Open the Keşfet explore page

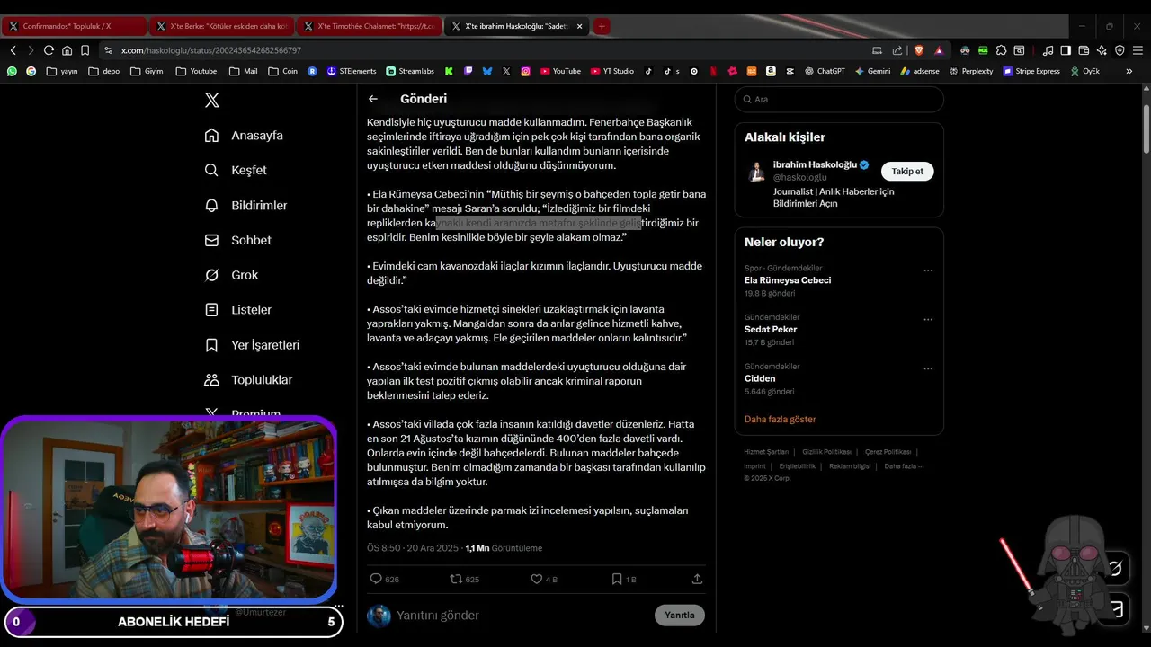[236, 170]
